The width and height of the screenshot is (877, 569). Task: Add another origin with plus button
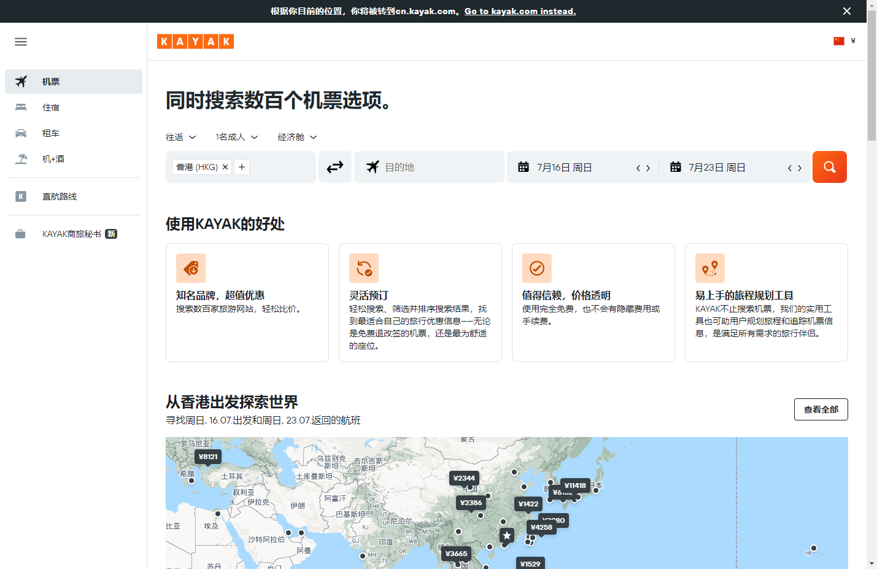pos(242,167)
